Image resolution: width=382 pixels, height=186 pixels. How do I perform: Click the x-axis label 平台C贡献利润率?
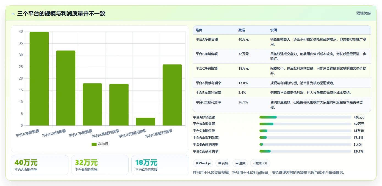tap(159, 134)
